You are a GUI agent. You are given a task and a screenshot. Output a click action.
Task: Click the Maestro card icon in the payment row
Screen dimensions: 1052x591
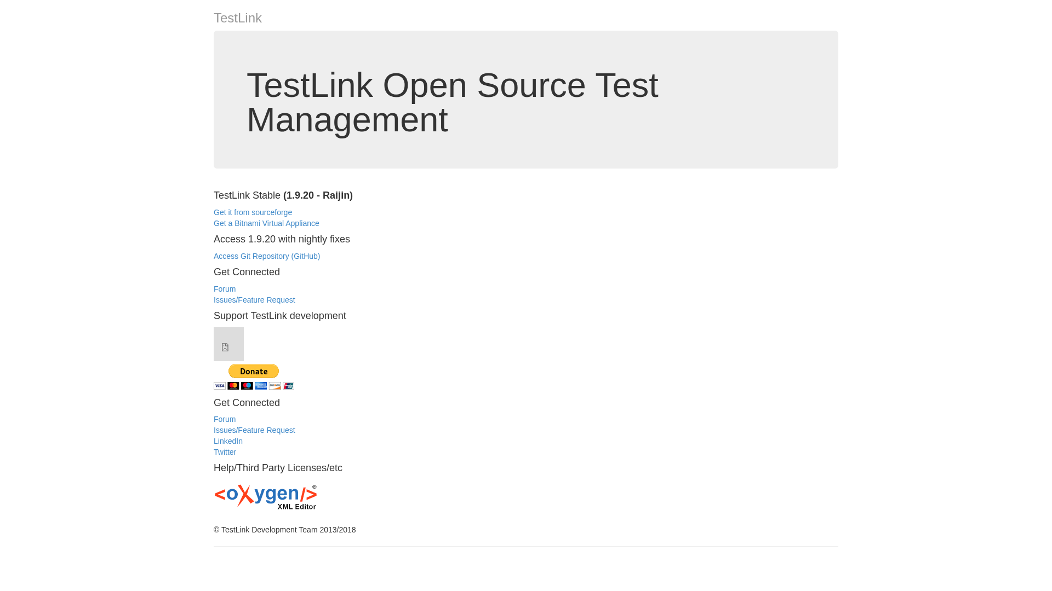click(247, 386)
